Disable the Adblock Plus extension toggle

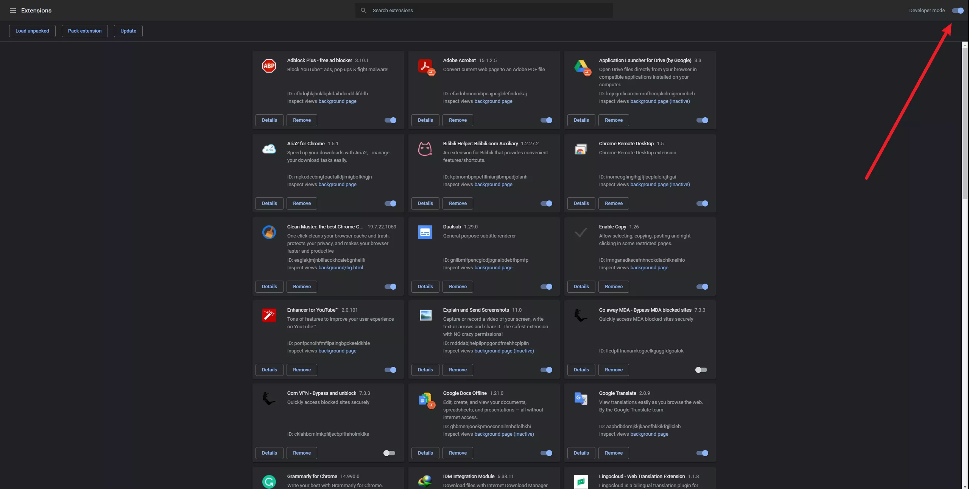(390, 120)
